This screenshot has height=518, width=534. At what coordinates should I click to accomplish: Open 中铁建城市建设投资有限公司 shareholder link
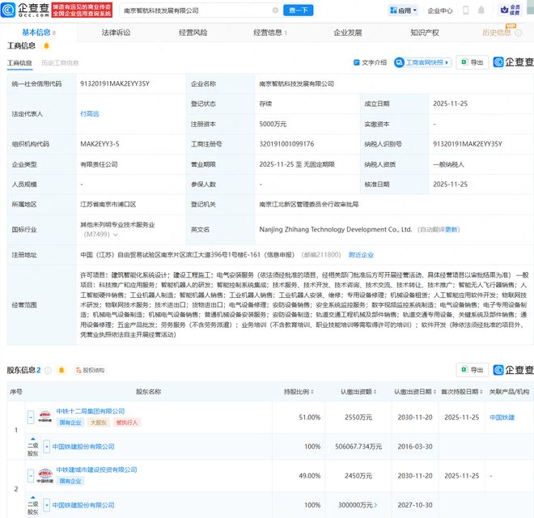tap(96, 469)
